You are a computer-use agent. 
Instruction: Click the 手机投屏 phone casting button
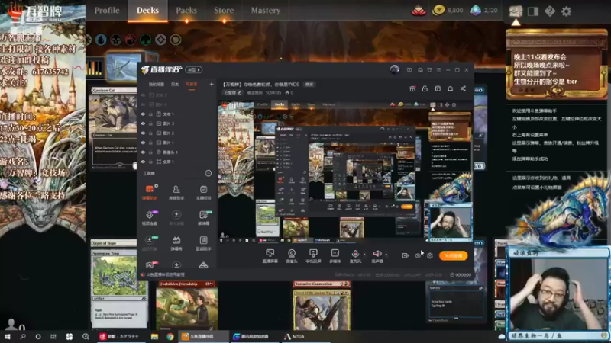pos(313,256)
